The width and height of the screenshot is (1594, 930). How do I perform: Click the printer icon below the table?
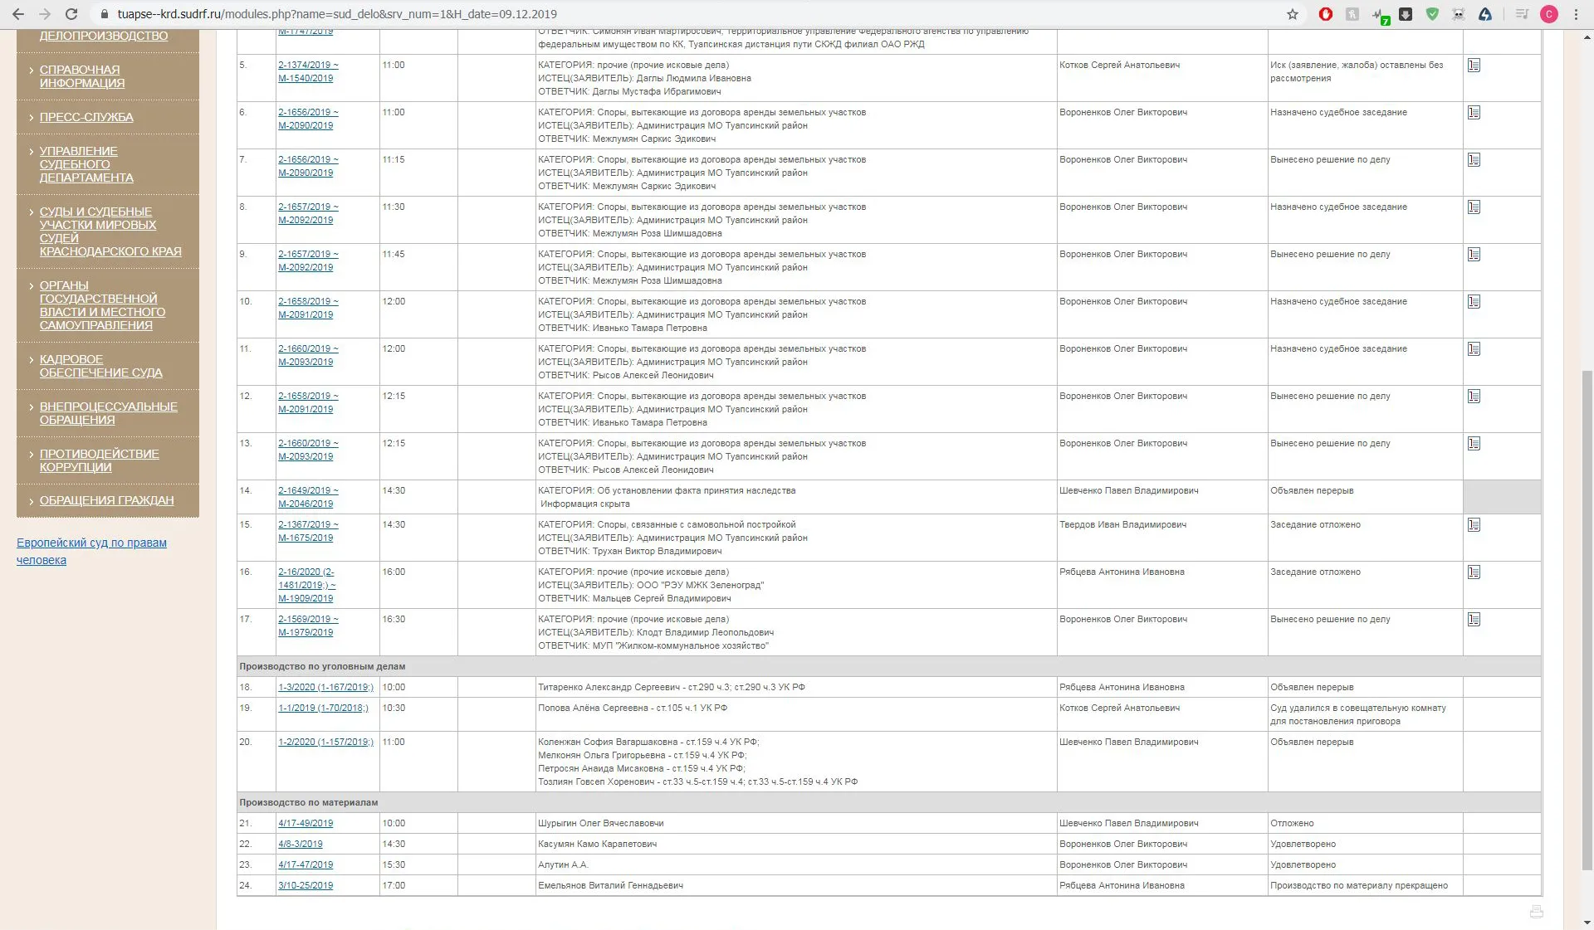pyautogui.click(x=1537, y=912)
